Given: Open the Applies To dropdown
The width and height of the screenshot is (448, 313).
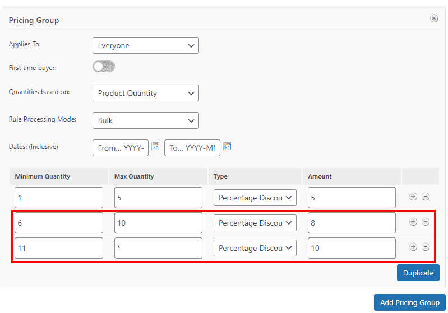Looking at the screenshot, I should coord(146,45).
